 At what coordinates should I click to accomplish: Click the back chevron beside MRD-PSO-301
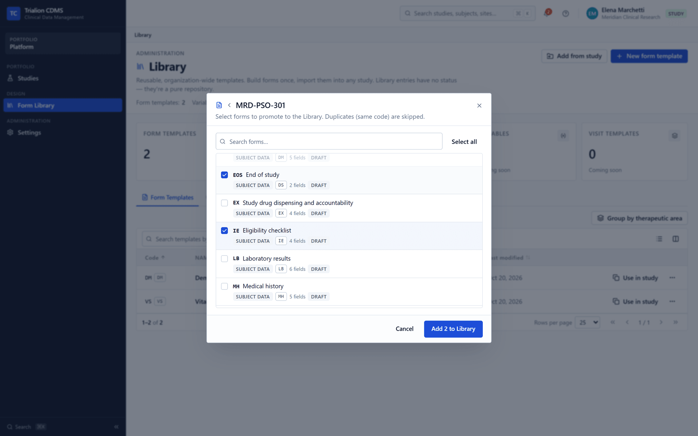point(229,105)
